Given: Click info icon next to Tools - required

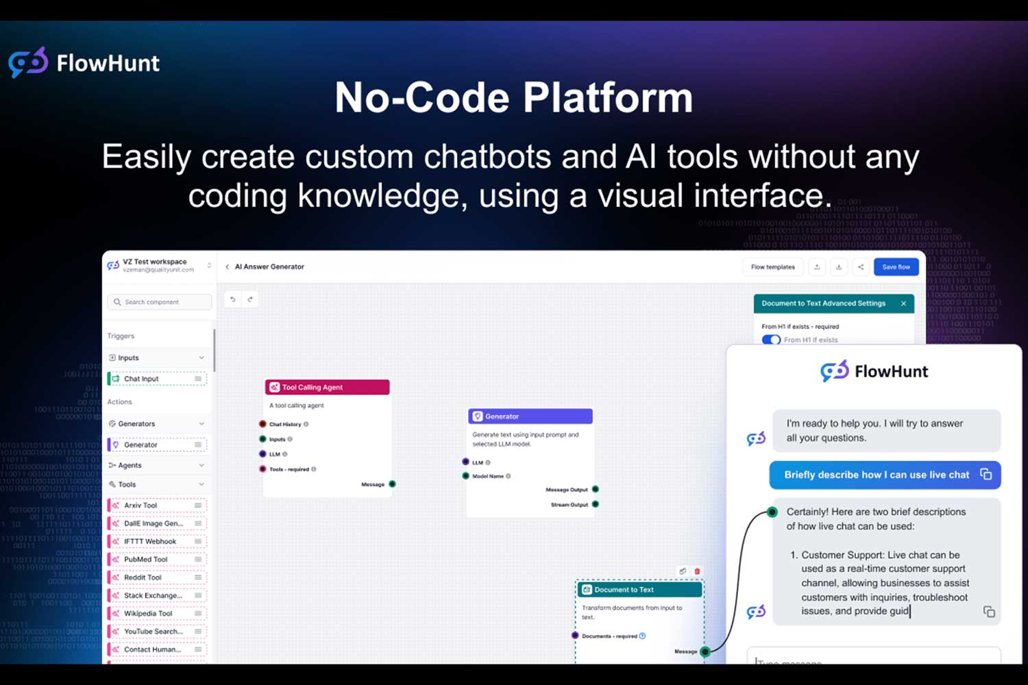Looking at the screenshot, I should pyautogui.click(x=314, y=469).
